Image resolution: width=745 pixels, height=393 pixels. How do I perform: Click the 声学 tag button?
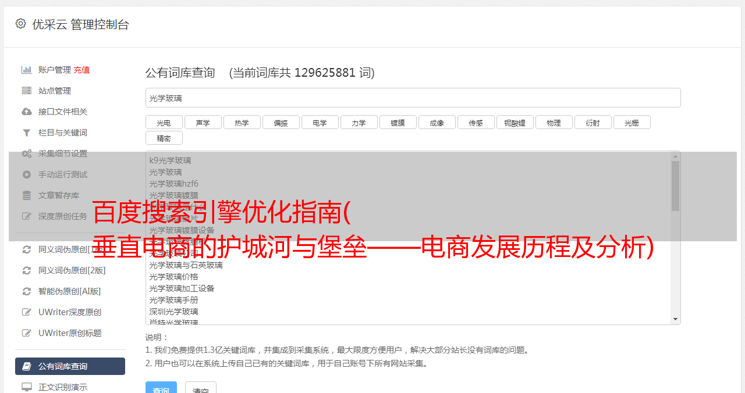(203, 122)
